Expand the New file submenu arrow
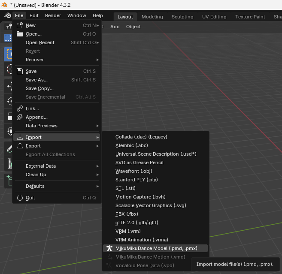The height and width of the screenshot is (274, 282). pyautogui.click(x=97, y=26)
